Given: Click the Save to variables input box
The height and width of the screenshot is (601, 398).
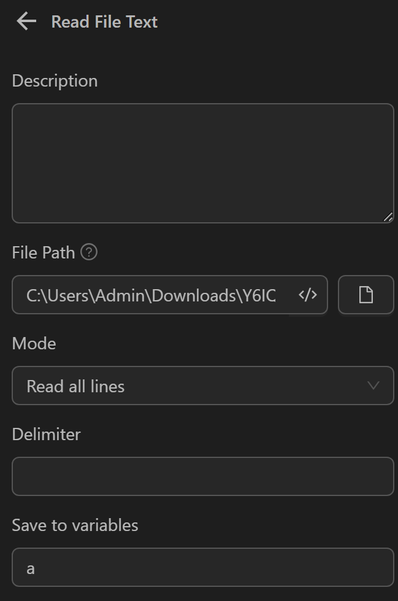Looking at the screenshot, I should pyautogui.click(x=202, y=567).
